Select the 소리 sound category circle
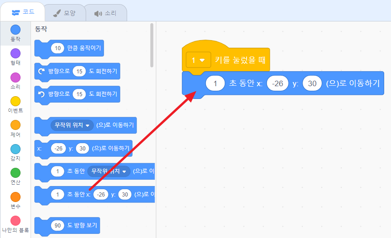Image resolution: width=391 pixels, height=238 pixels. 15,78
